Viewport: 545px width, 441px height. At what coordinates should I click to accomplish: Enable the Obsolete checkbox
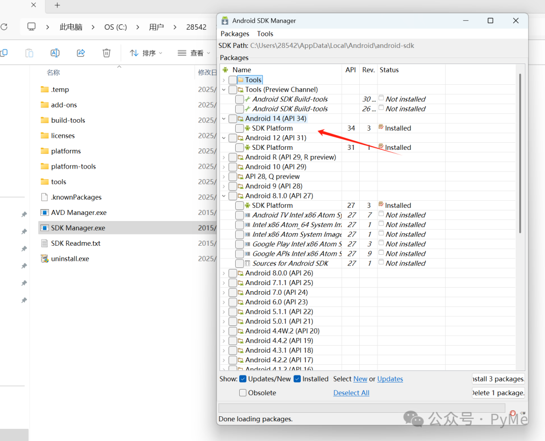pyautogui.click(x=243, y=393)
